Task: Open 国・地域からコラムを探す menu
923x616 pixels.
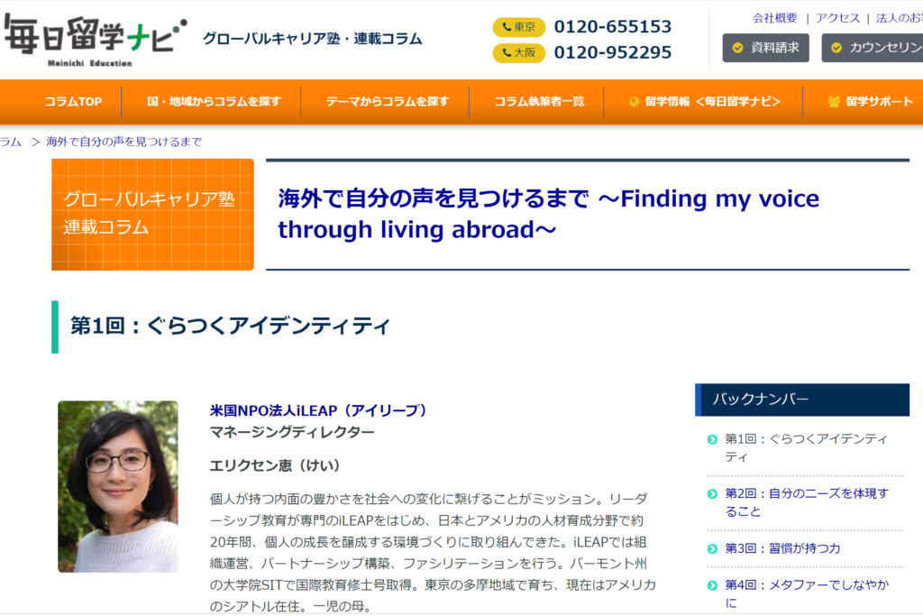Action: pyautogui.click(x=214, y=102)
